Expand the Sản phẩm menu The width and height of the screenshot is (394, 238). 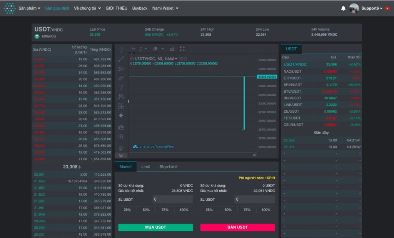point(29,8)
